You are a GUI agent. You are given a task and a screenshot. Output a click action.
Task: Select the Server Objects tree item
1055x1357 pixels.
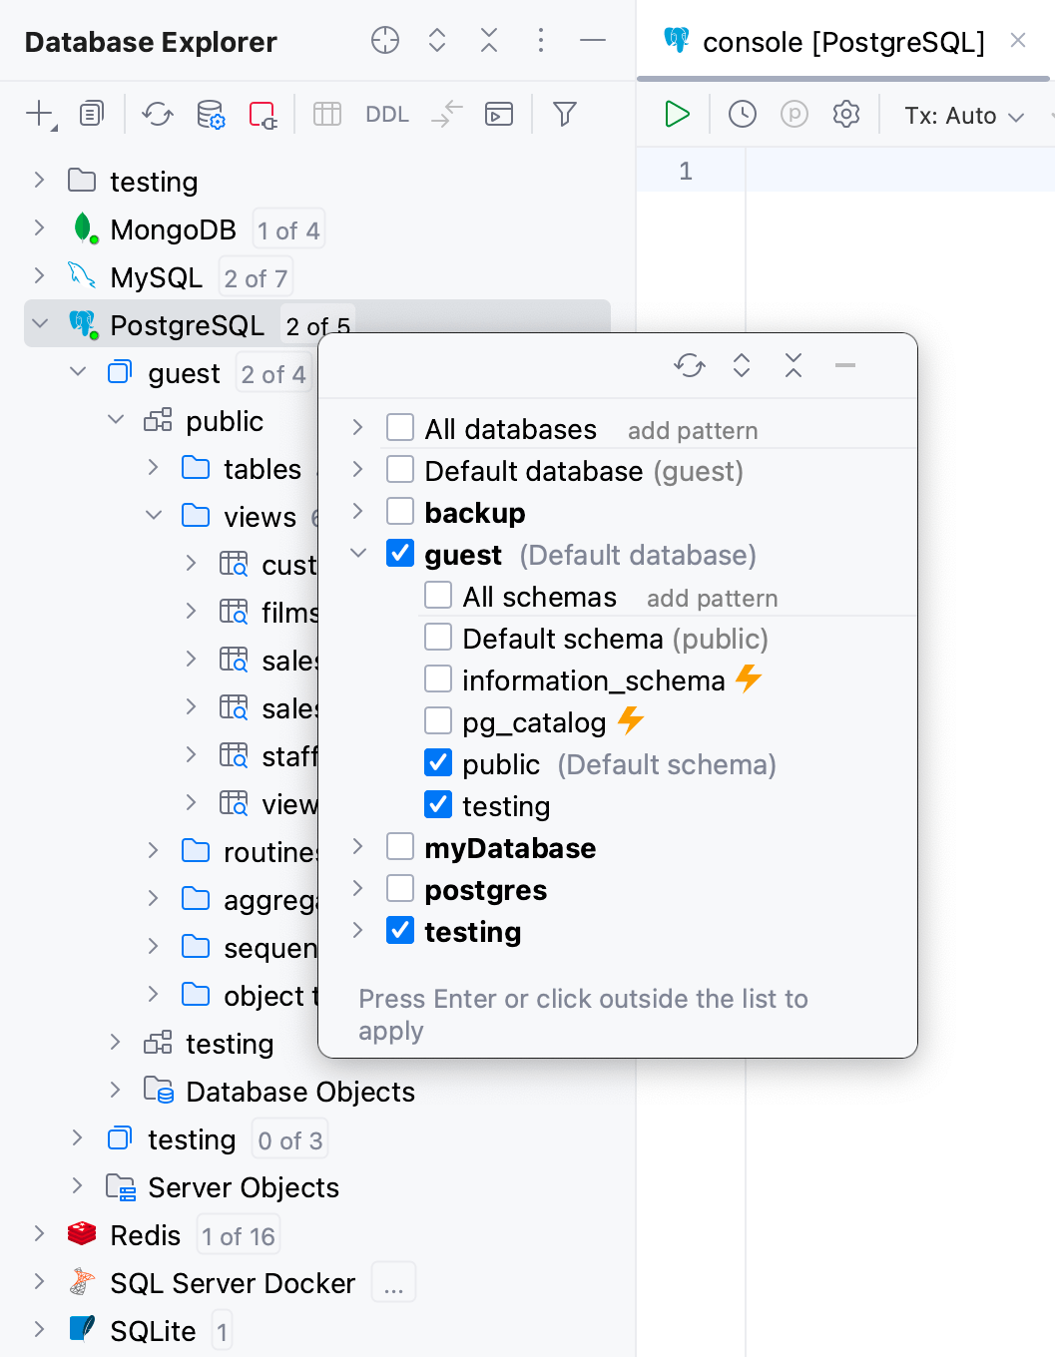pos(244,1187)
